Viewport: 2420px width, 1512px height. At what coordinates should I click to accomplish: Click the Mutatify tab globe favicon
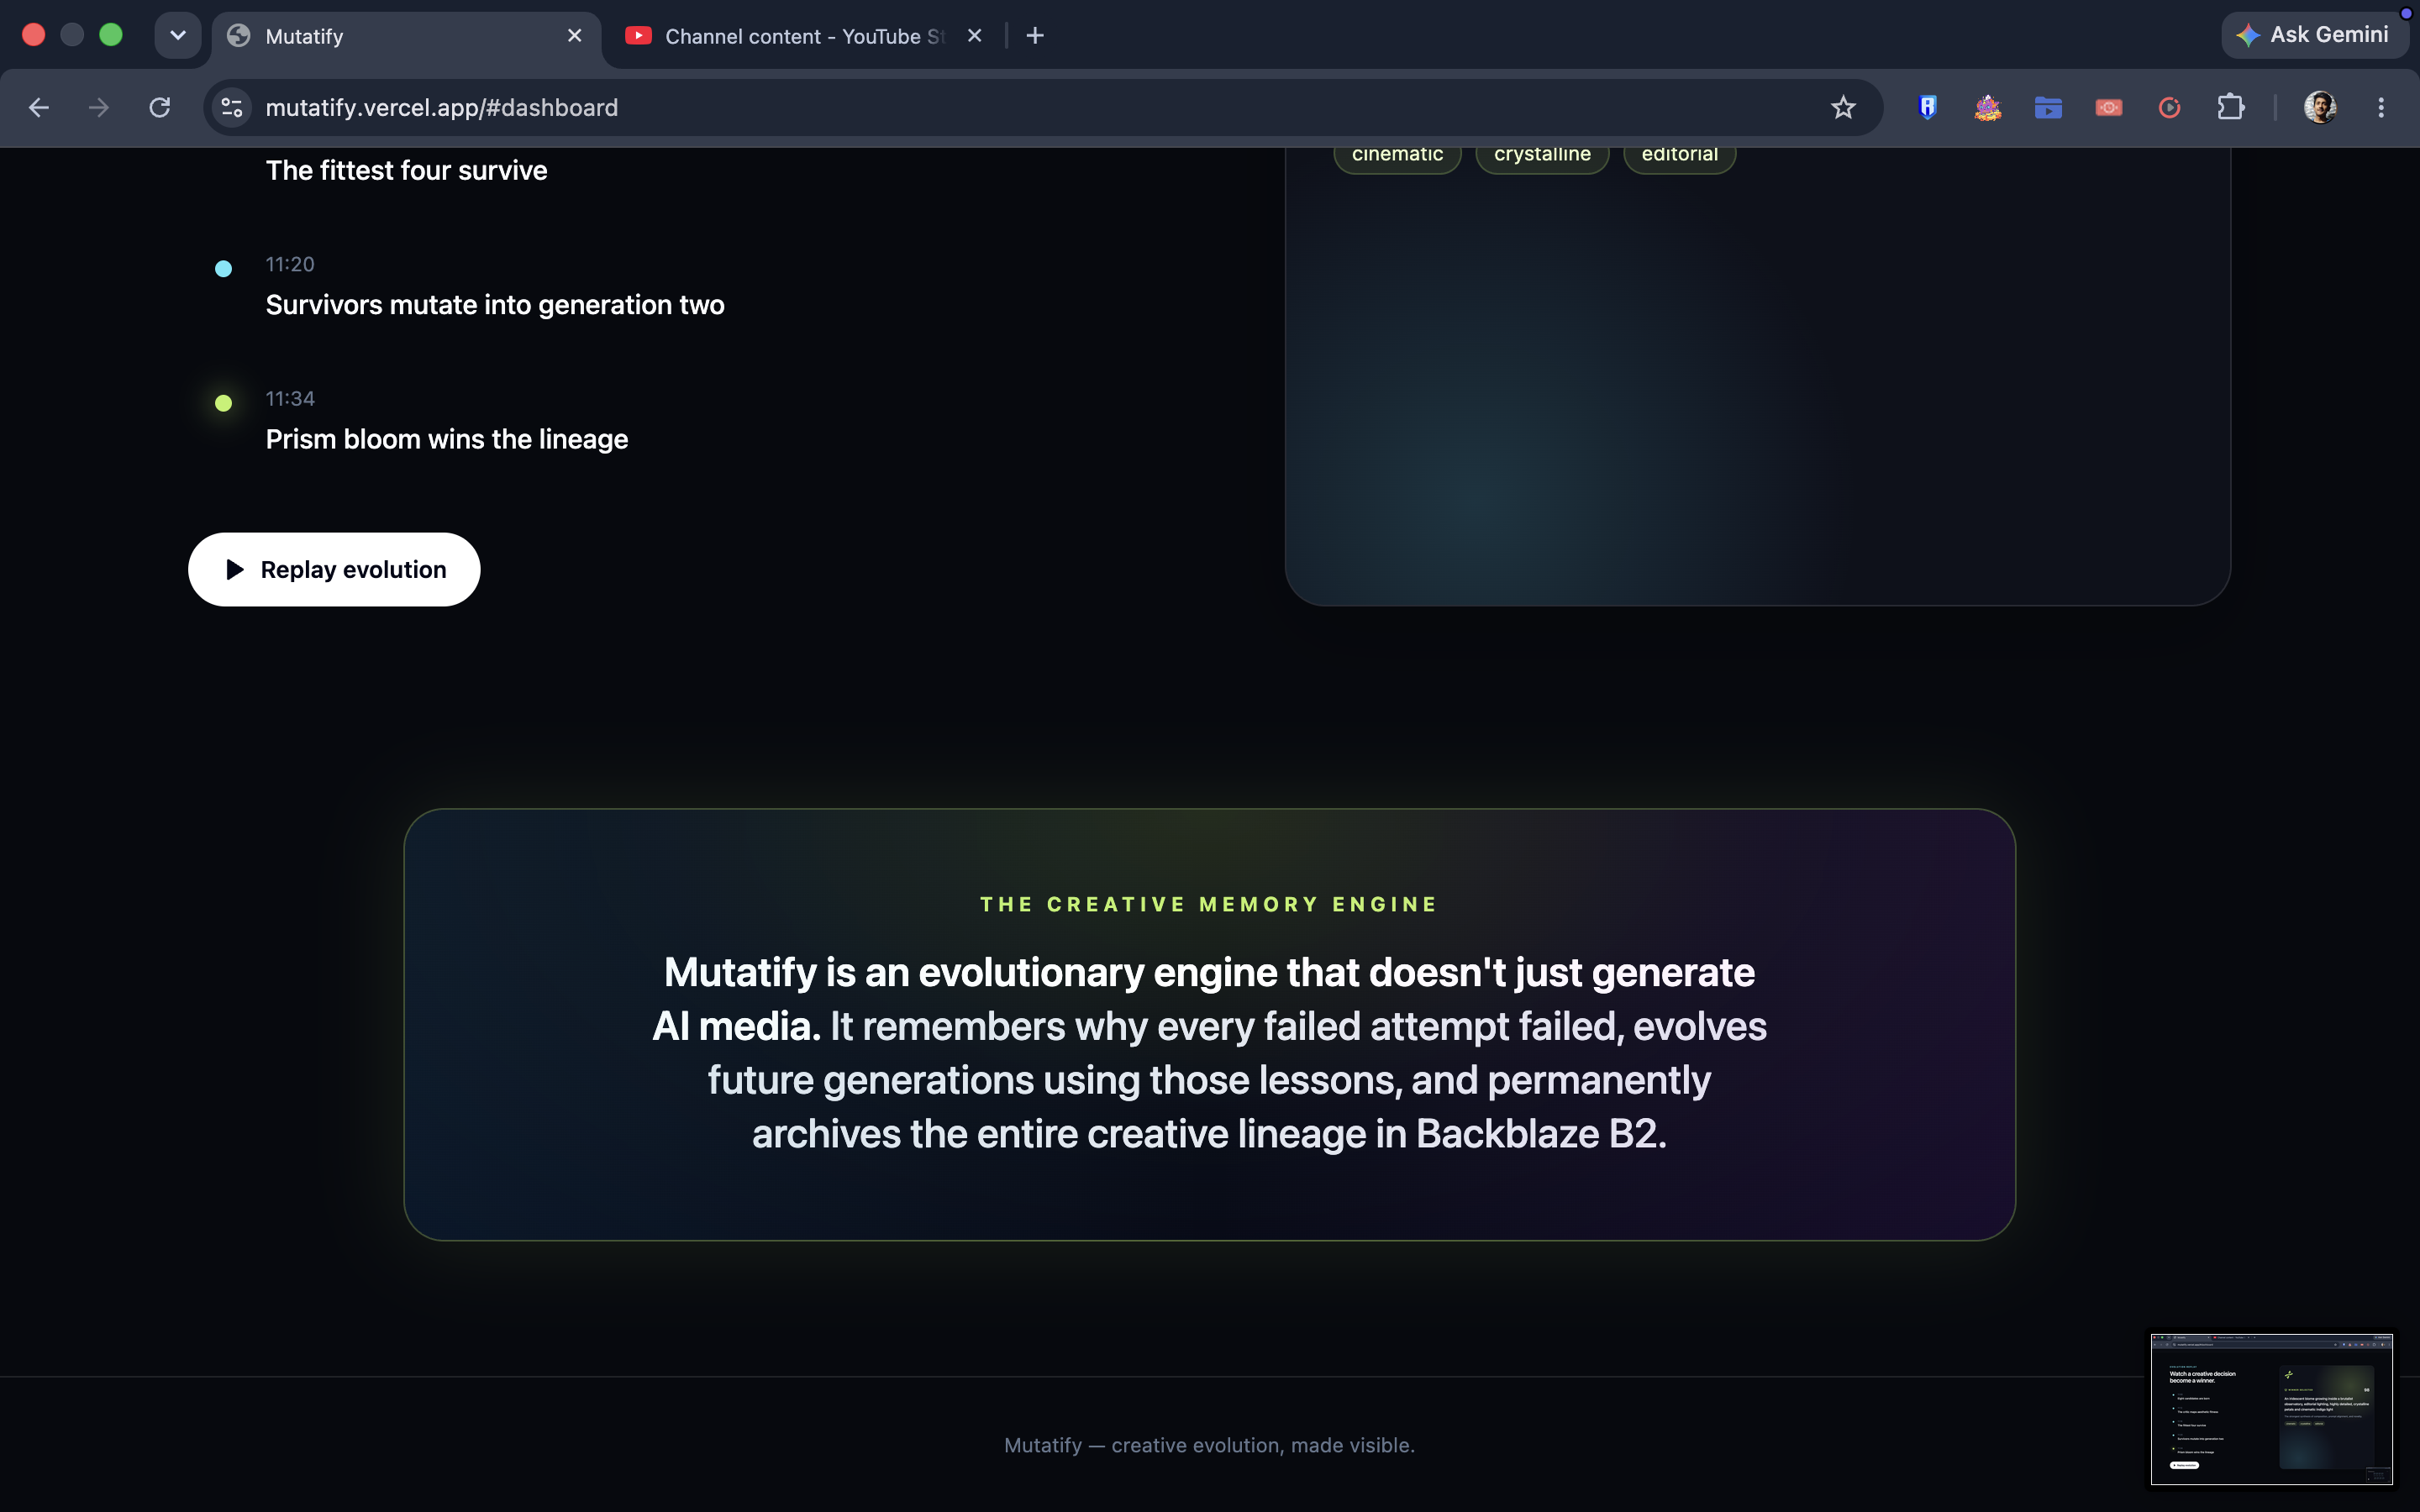[x=238, y=36]
